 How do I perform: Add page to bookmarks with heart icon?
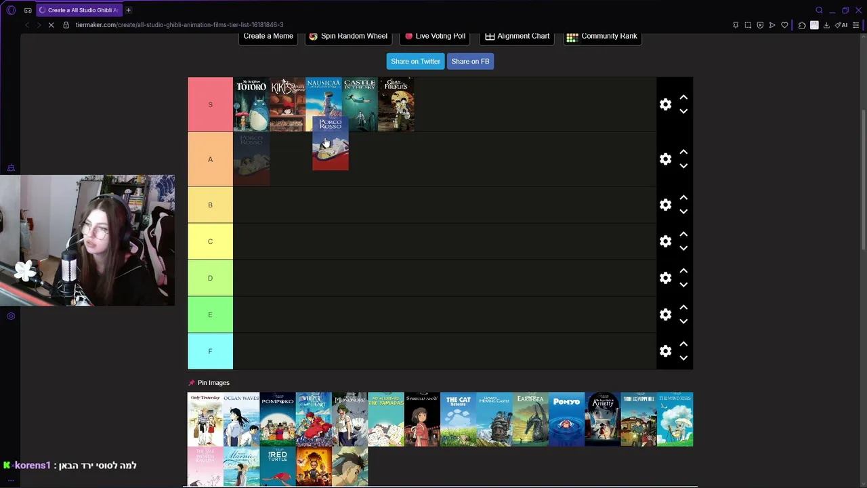784,25
